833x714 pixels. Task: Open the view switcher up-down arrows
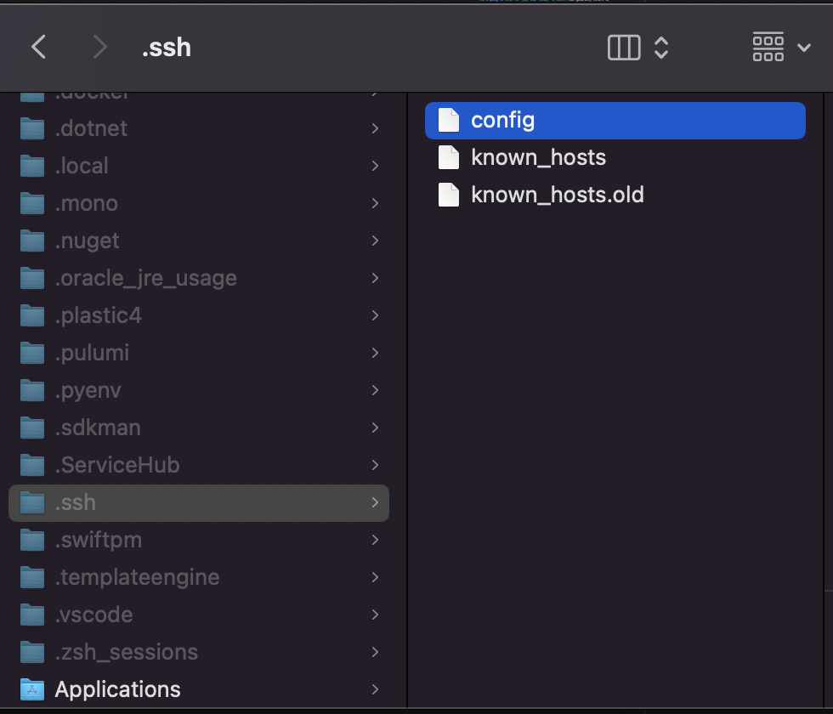pyautogui.click(x=661, y=48)
